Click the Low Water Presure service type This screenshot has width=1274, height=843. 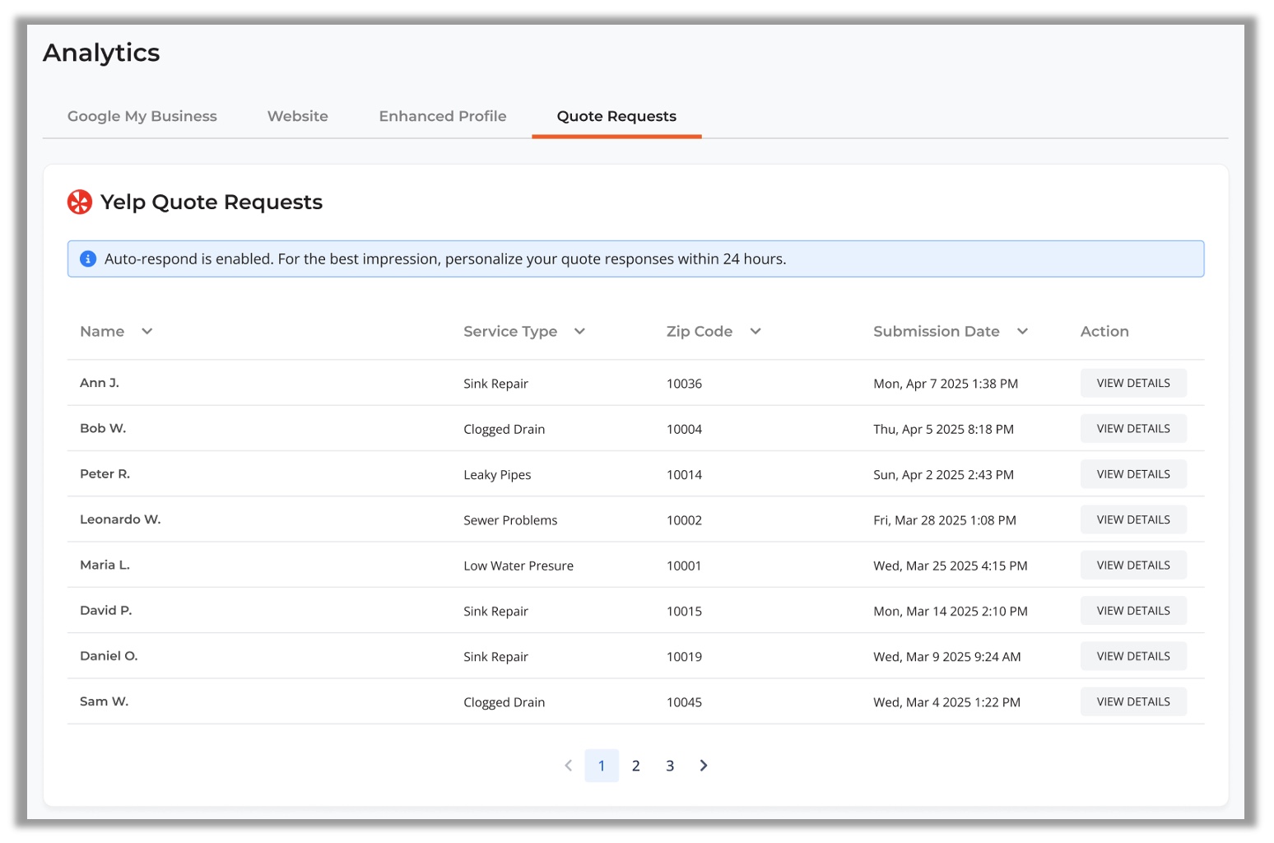pos(518,566)
